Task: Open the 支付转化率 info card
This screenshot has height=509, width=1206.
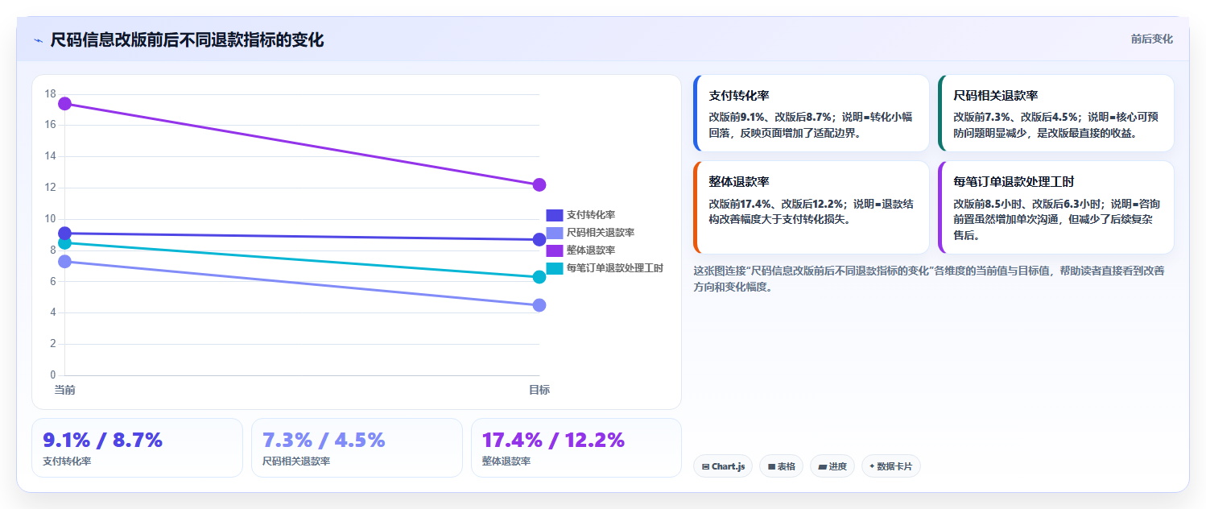Action: click(812, 113)
